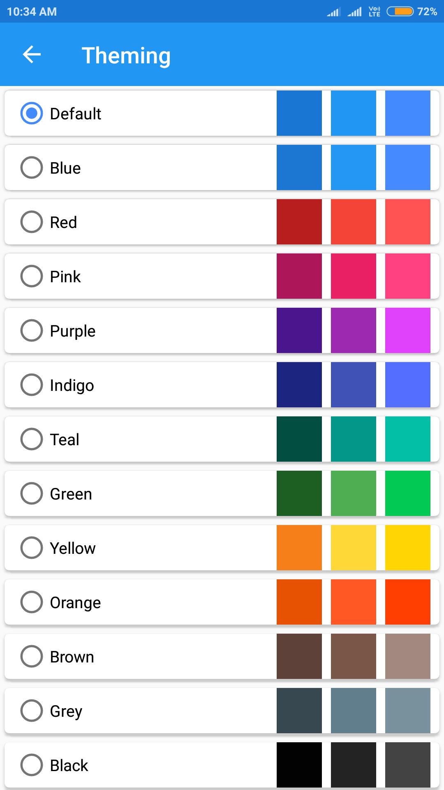Viewport: 444px width, 790px height.
Task: Tap the Indigo theme label
Action: point(72,386)
